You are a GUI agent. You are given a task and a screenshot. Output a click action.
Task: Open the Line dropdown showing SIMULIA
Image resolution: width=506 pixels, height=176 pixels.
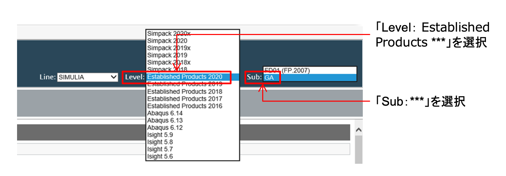(x=88, y=77)
